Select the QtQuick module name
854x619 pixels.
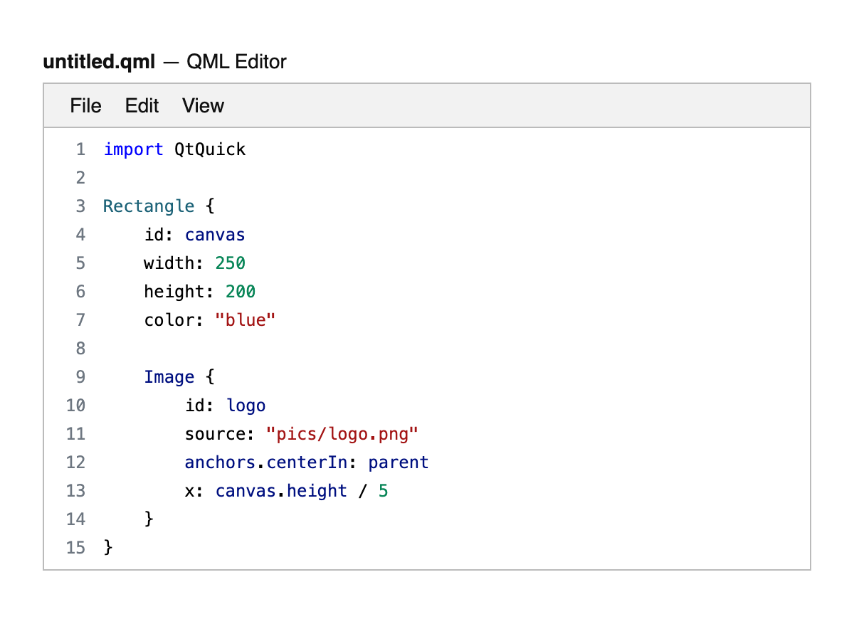pos(210,149)
